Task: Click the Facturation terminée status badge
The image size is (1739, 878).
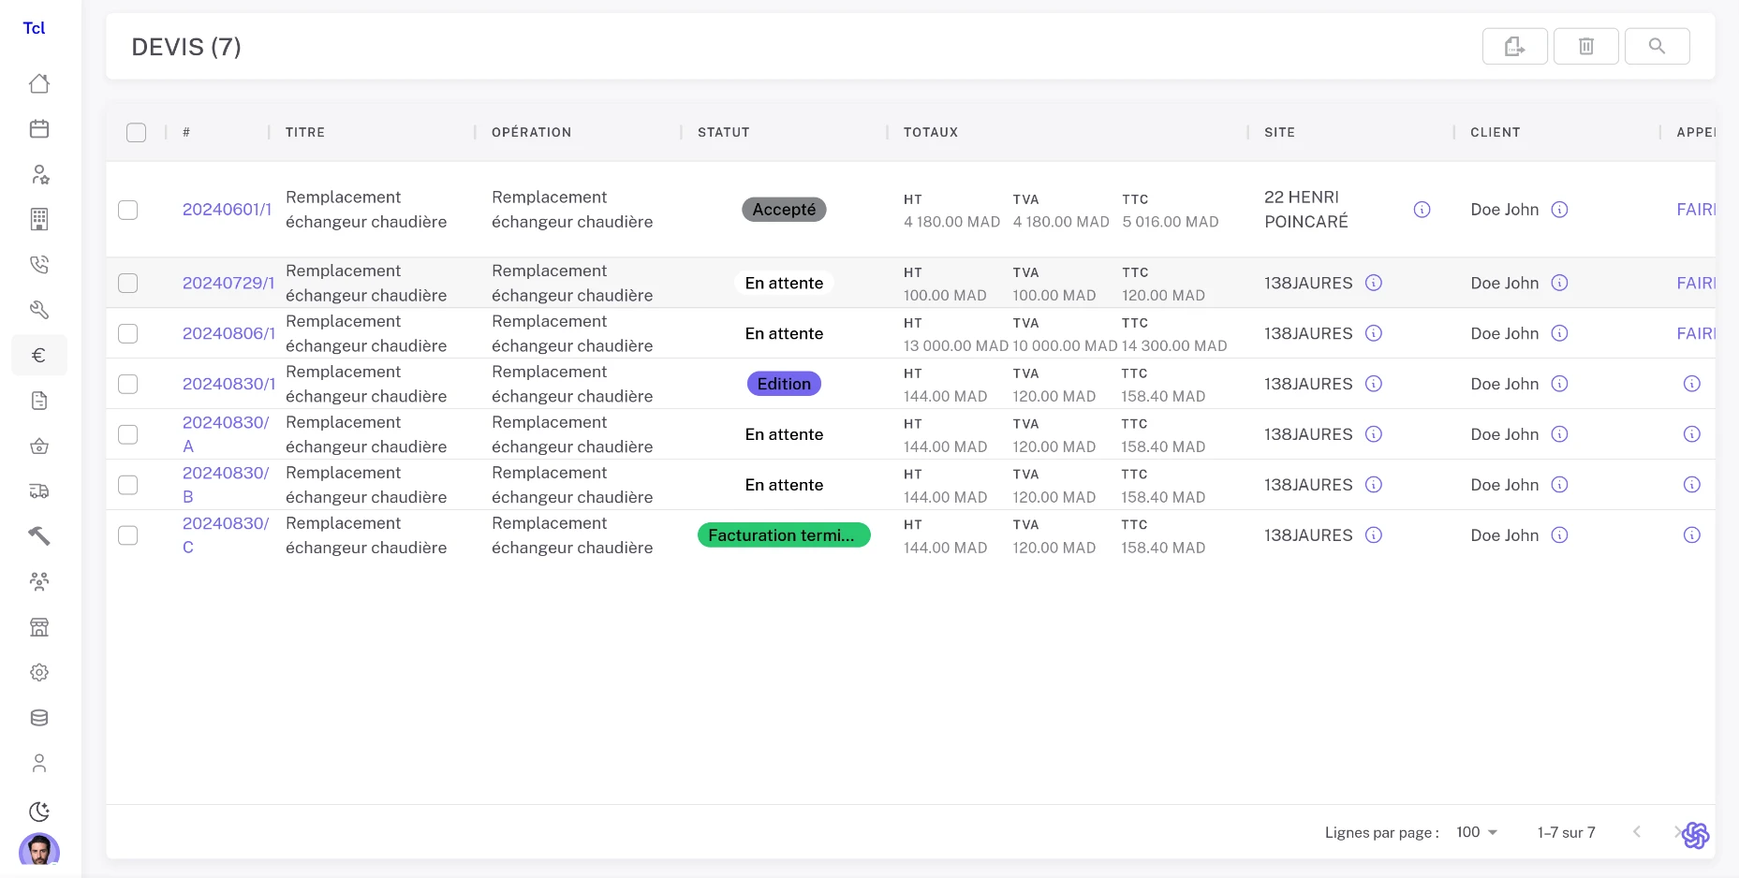Action: click(784, 535)
